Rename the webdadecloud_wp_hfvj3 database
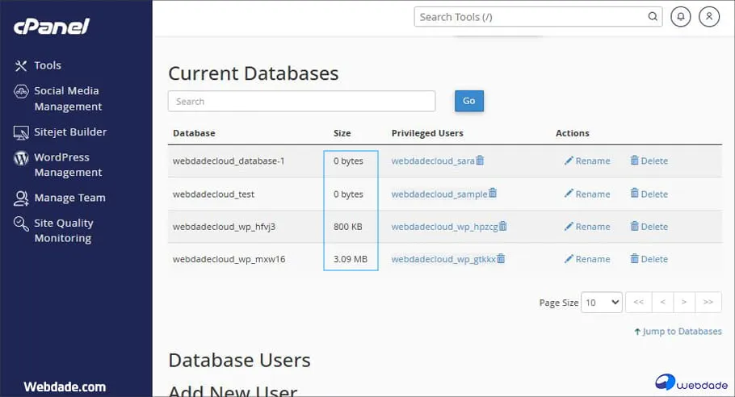 [x=587, y=227]
